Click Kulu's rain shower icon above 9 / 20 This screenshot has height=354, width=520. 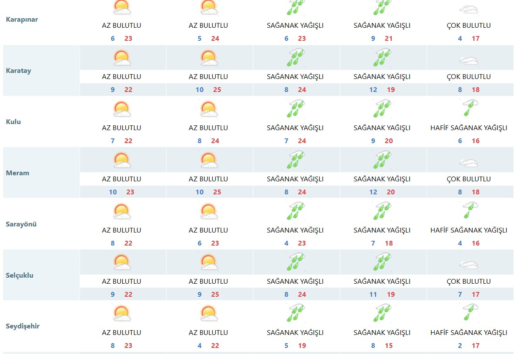[x=382, y=108]
